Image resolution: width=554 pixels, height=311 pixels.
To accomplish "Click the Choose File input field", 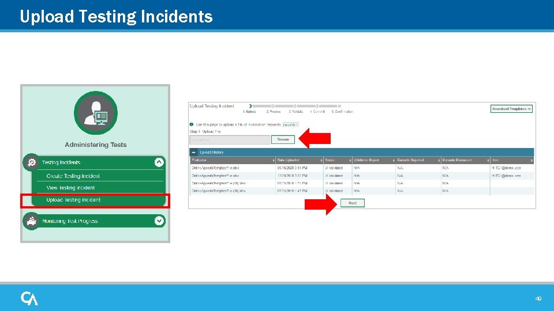I will tap(230, 140).
